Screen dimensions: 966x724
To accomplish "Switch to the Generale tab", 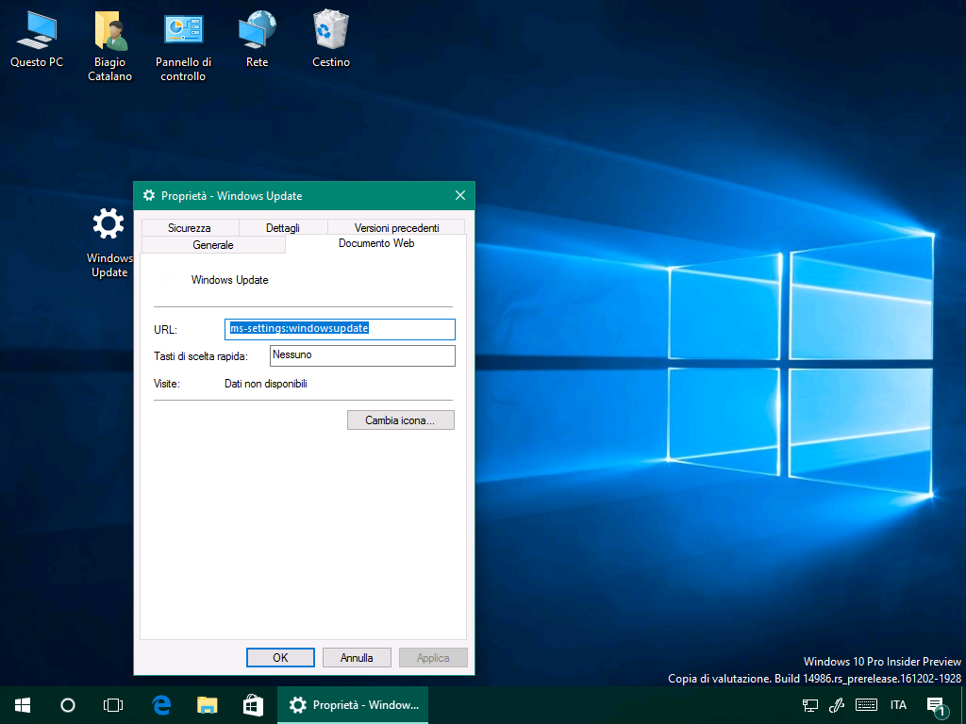I will coord(213,244).
